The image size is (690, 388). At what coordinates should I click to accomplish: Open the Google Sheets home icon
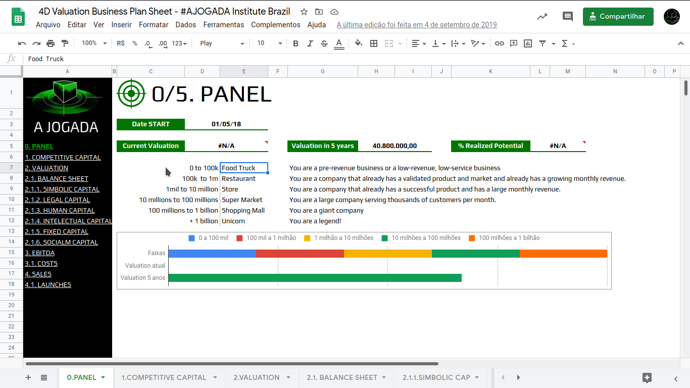(19, 17)
